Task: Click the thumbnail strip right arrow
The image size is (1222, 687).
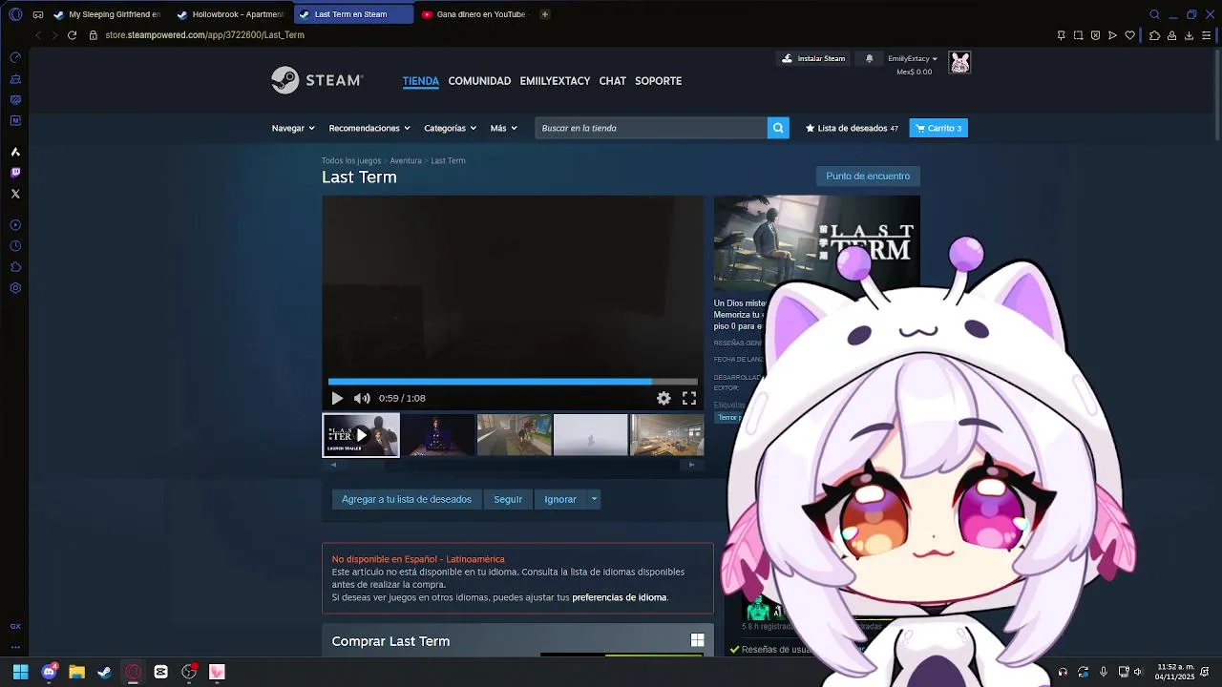Action: 692,465
